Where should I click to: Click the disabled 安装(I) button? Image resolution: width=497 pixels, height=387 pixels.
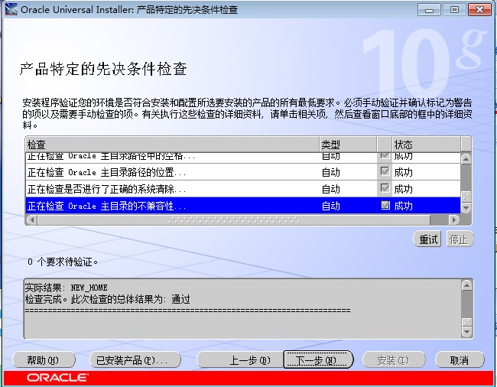[x=393, y=360]
